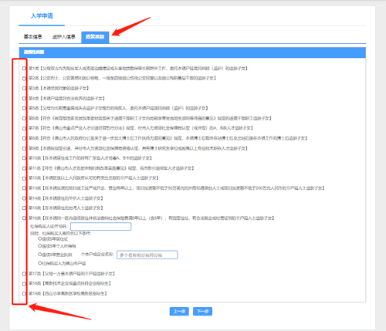Enable the 第3类 checkbox

[24, 88]
